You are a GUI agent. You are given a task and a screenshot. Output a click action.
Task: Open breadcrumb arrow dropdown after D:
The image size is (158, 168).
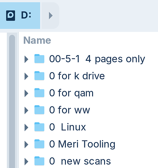point(51,15)
